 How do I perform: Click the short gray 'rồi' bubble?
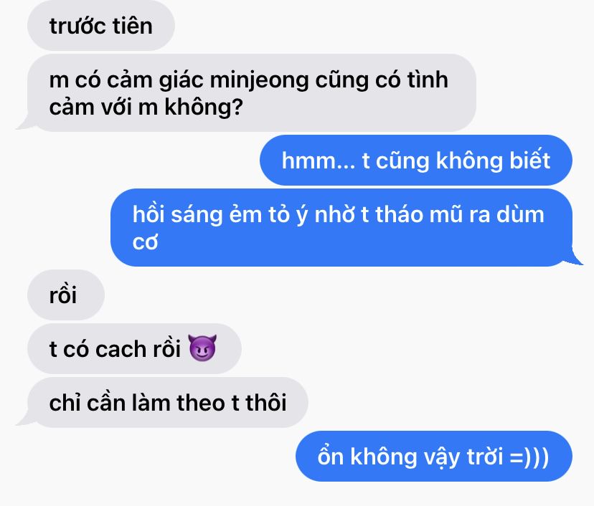(x=66, y=295)
